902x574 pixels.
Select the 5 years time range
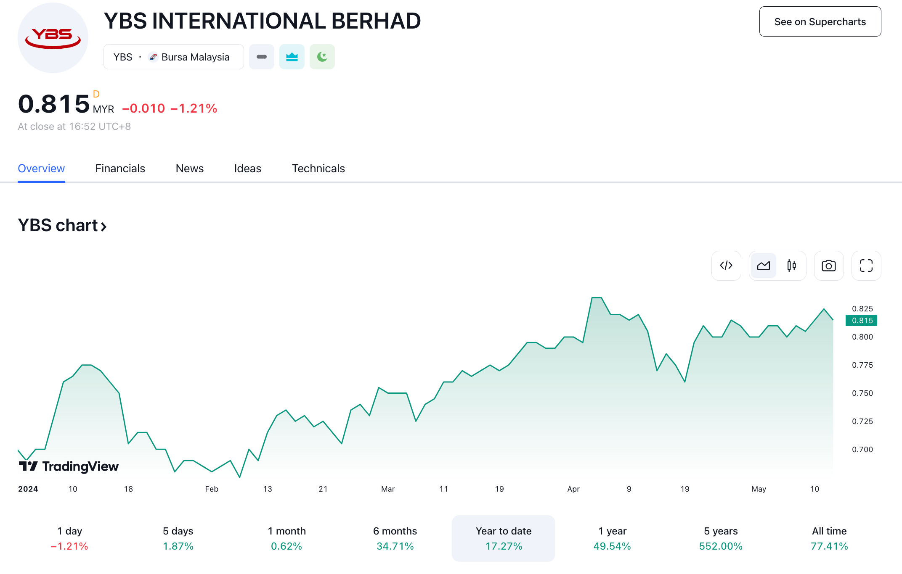pyautogui.click(x=720, y=538)
